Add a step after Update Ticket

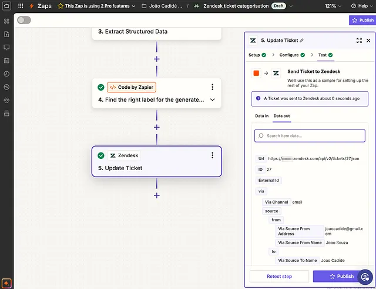coord(157,195)
